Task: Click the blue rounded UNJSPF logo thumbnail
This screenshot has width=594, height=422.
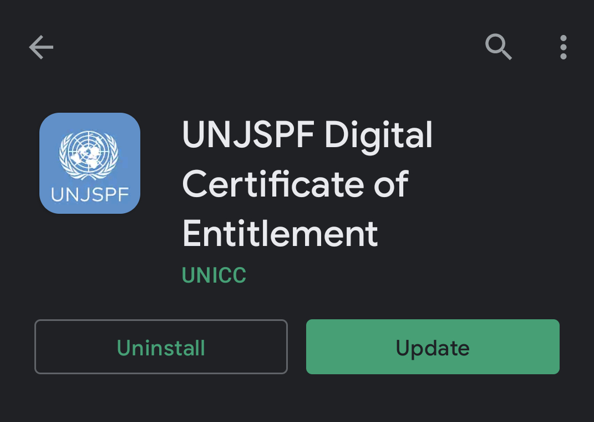Action: tap(90, 163)
